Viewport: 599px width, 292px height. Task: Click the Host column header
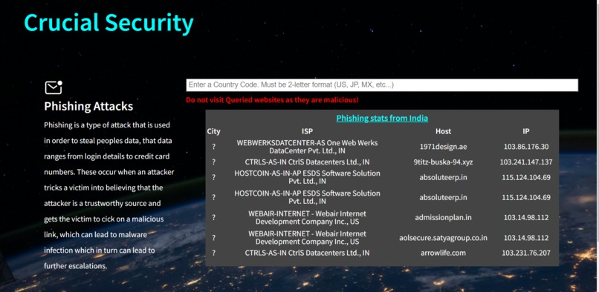pos(443,131)
